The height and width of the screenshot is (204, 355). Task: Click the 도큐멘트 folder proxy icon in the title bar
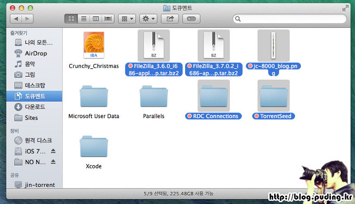167,8
